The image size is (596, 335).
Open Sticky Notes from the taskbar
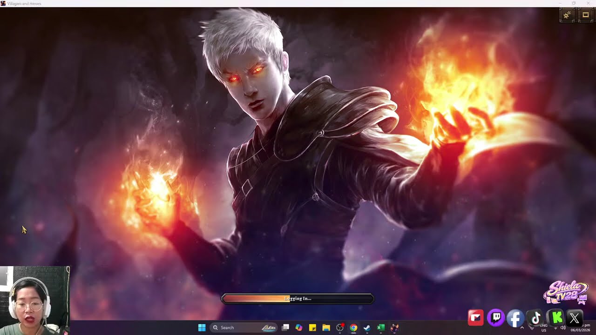tap(312, 328)
